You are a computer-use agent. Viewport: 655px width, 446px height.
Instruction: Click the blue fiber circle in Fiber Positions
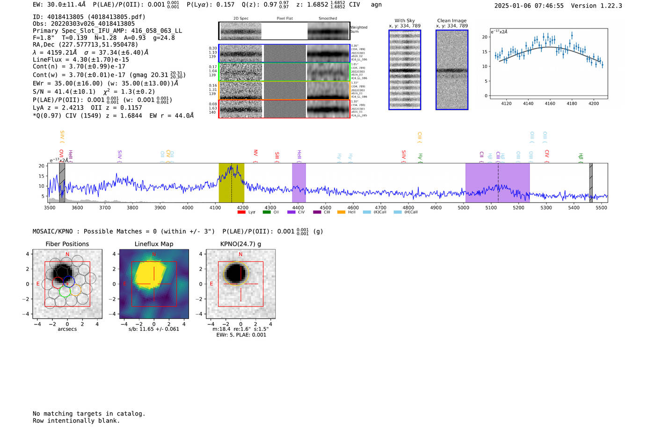(x=69, y=282)
